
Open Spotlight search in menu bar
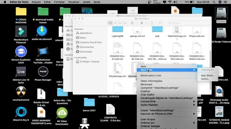[214, 2]
